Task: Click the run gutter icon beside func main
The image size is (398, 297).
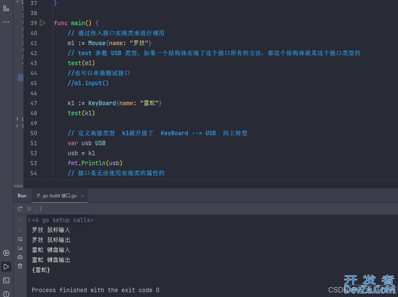Action: click(x=43, y=23)
